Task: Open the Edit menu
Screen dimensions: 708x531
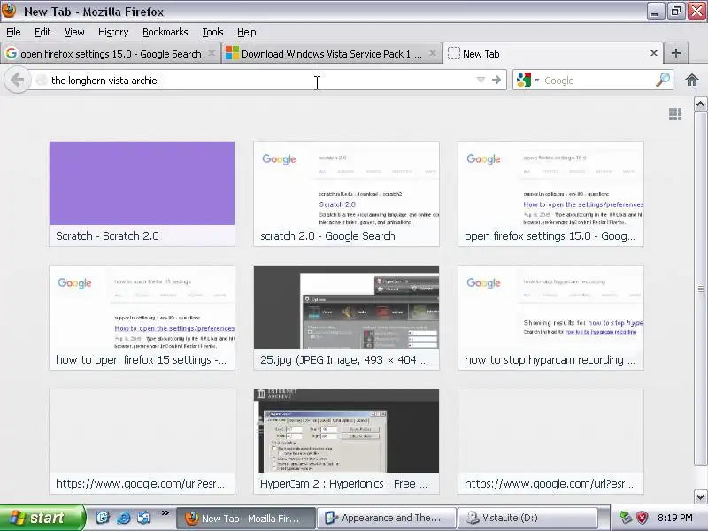Action: (42, 32)
